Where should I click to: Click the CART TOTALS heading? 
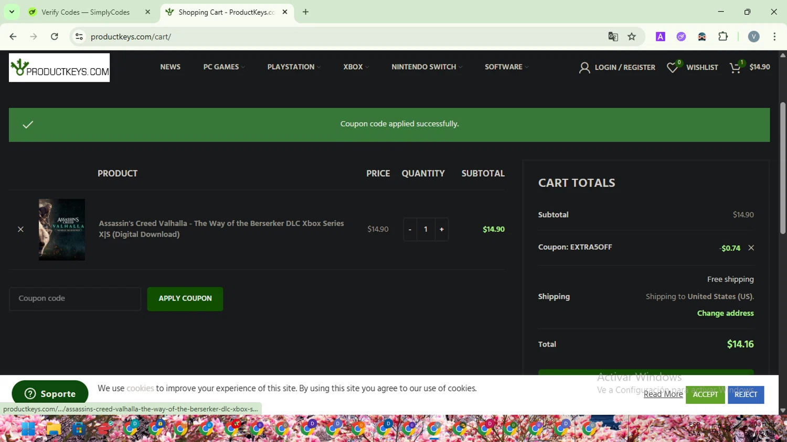(577, 183)
